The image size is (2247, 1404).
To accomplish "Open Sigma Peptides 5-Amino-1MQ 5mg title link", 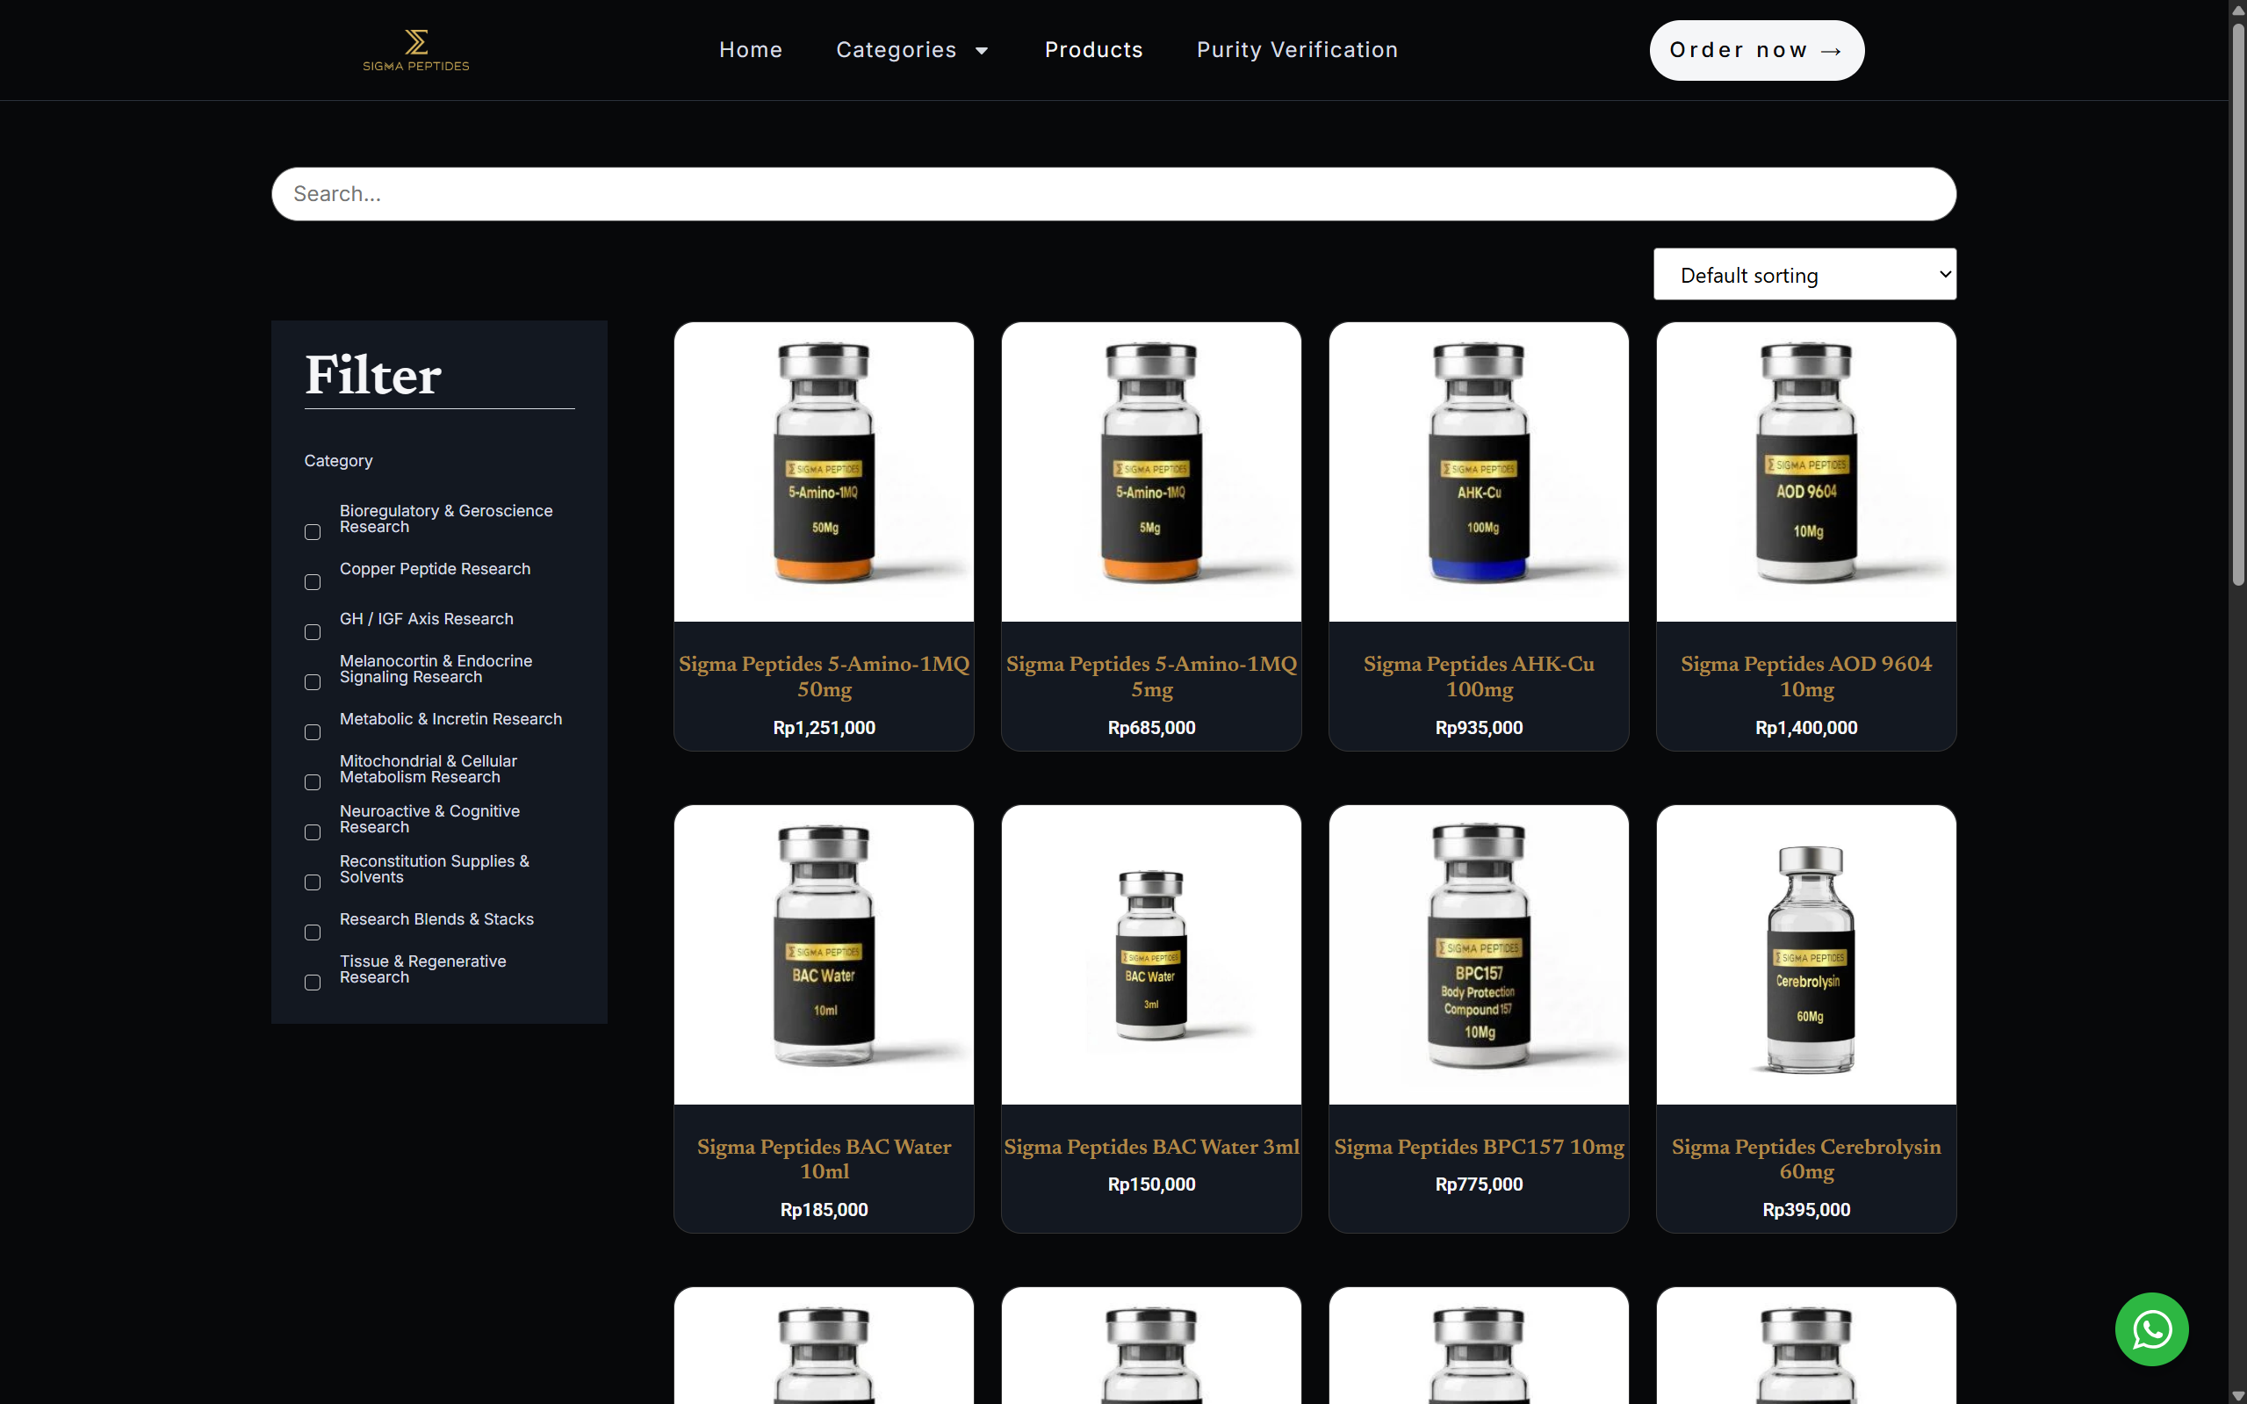I will click(x=1151, y=676).
